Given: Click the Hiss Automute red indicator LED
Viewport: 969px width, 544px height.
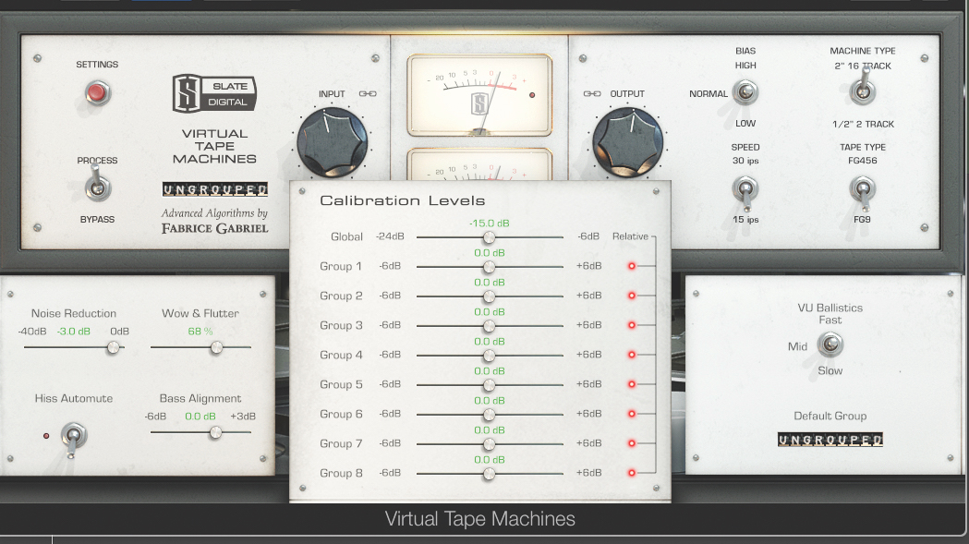Looking at the screenshot, I should 46,436.
